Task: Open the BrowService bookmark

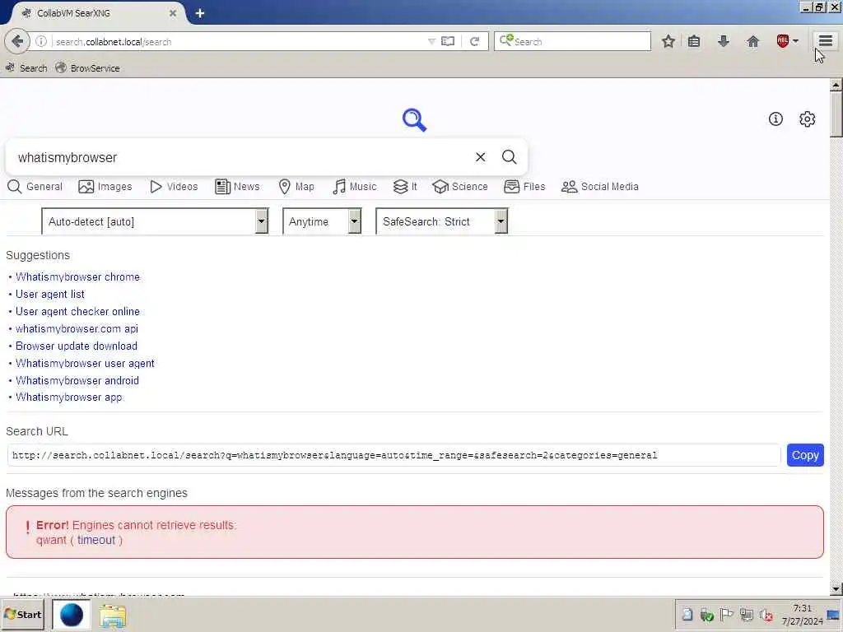Action: tap(87, 68)
